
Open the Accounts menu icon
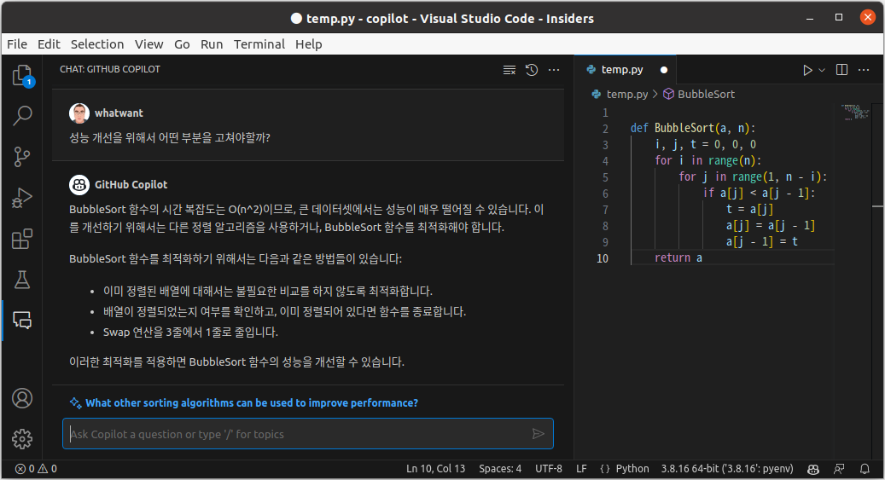[22, 398]
